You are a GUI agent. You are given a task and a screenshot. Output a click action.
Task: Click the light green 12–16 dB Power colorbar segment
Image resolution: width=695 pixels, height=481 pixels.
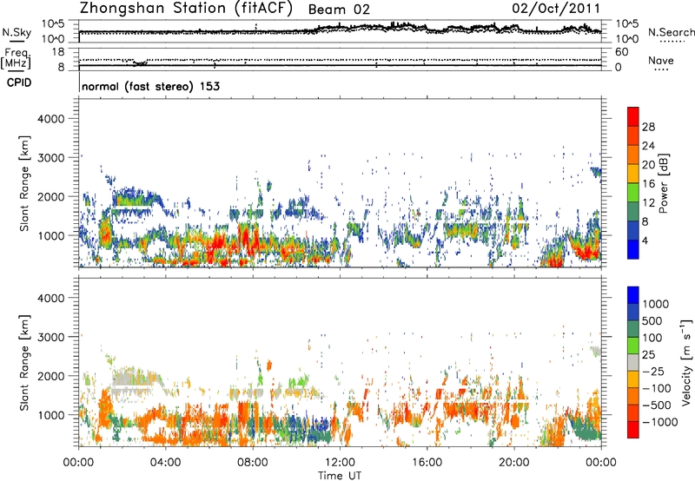pos(633,193)
